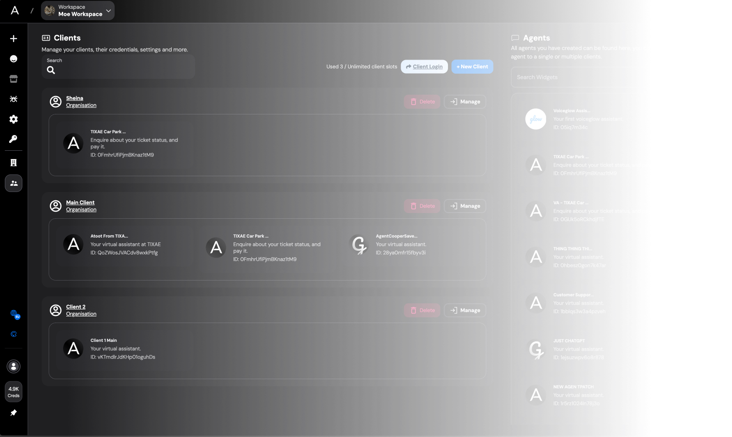
Task: Create a new agent with the plus icon
Action: pyautogui.click(x=13, y=38)
